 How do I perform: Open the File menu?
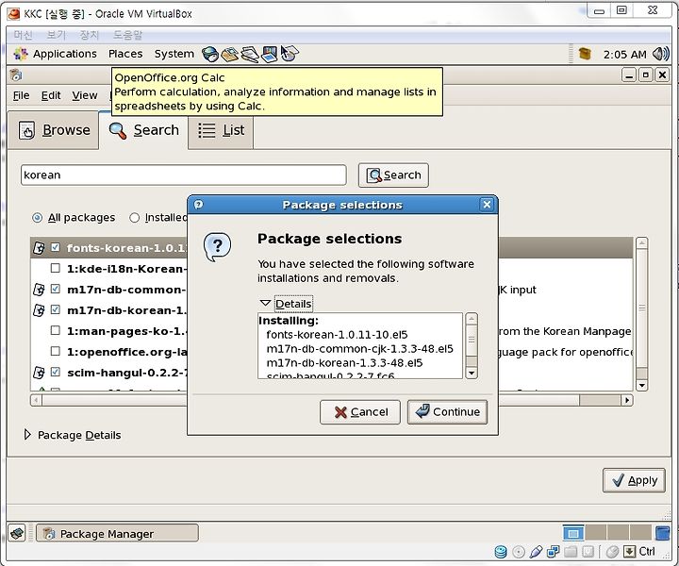21,95
